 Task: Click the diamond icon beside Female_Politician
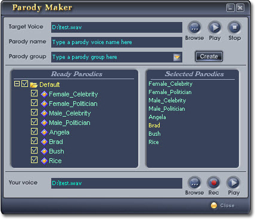point(44,104)
